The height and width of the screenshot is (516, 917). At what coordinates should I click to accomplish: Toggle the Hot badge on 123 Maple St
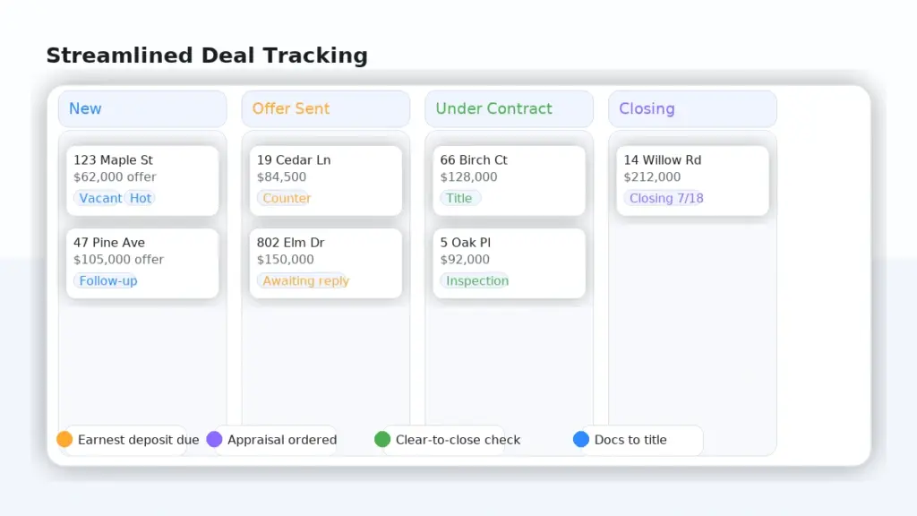(141, 198)
